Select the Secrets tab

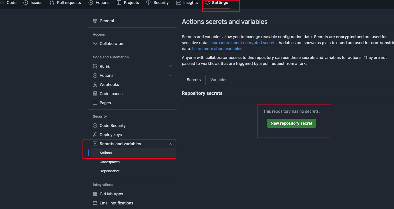coord(194,80)
